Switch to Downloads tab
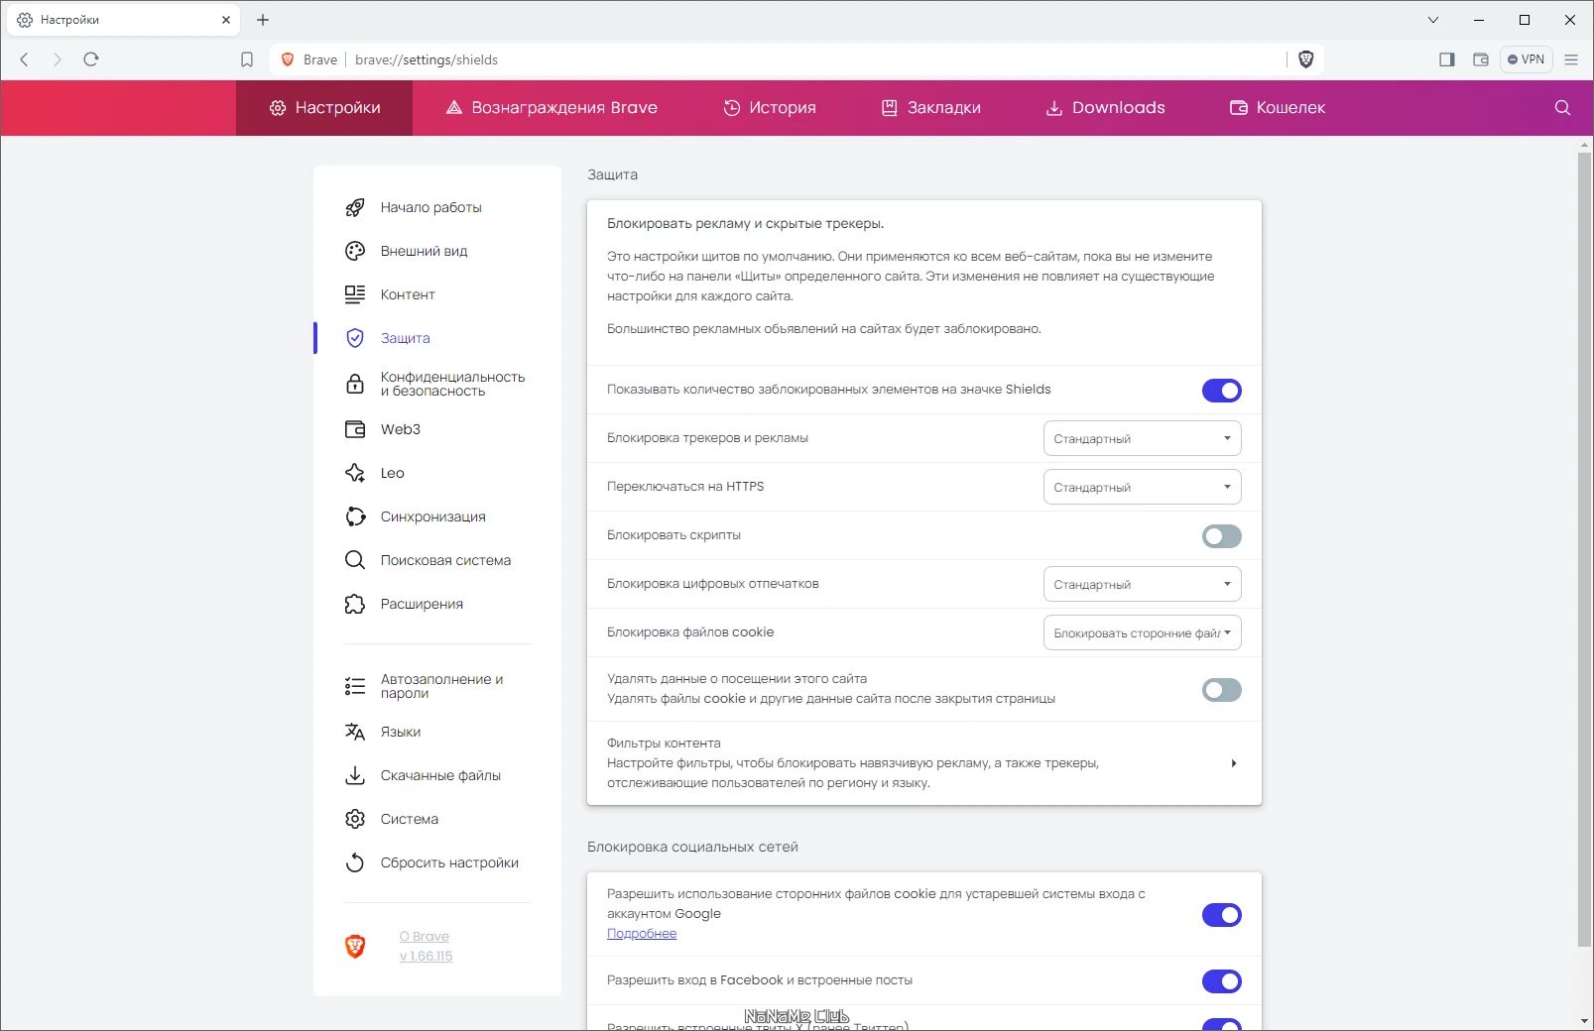The image size is (1594, 1031). 1105,108
